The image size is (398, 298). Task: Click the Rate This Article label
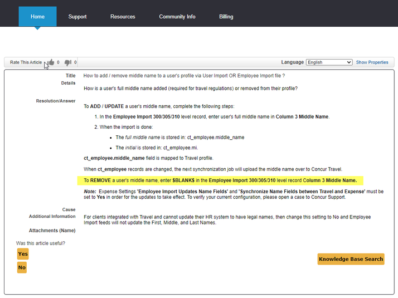(x=26, y=62)
